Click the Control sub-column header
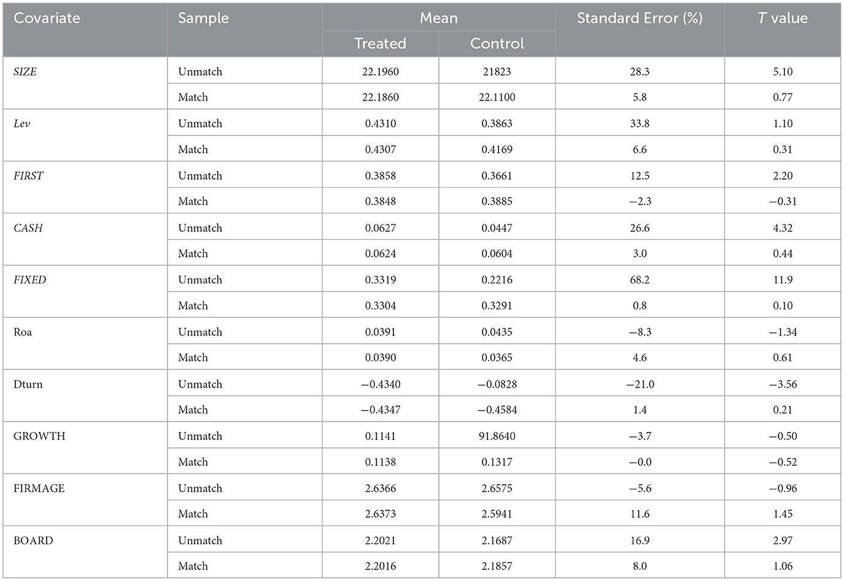This screenshot has height=581, width=844. coord(497,44)
